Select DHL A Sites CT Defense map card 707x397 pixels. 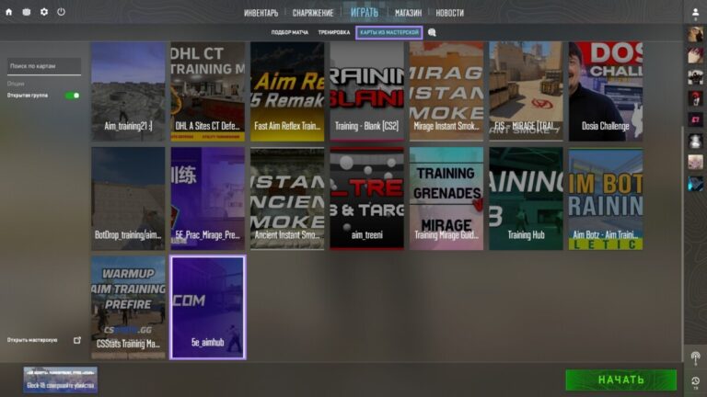point(208,91)
